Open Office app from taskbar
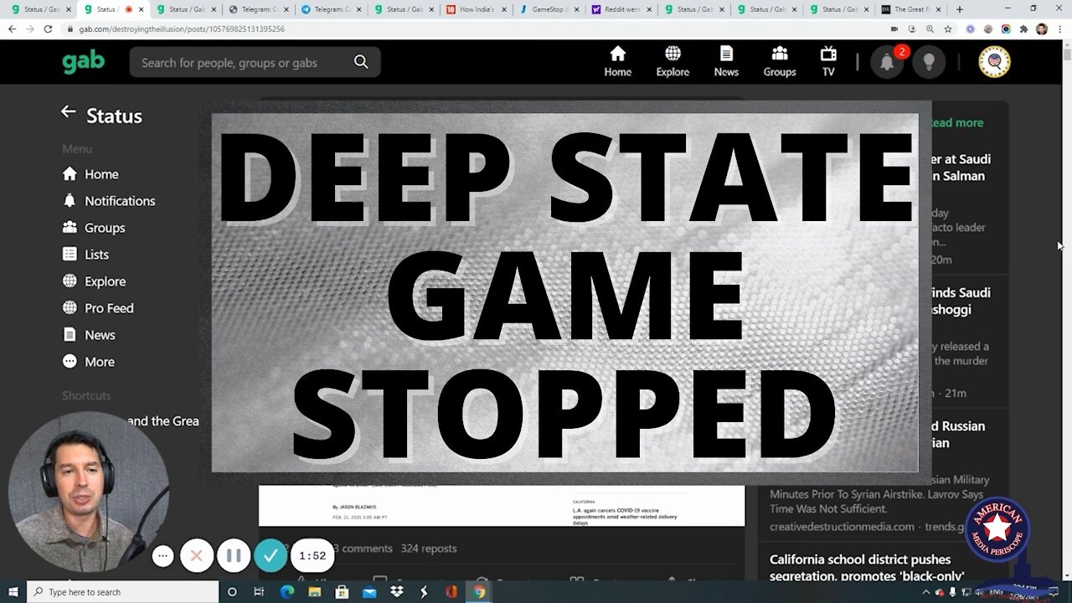1072x603 pixels. (451, 592)
